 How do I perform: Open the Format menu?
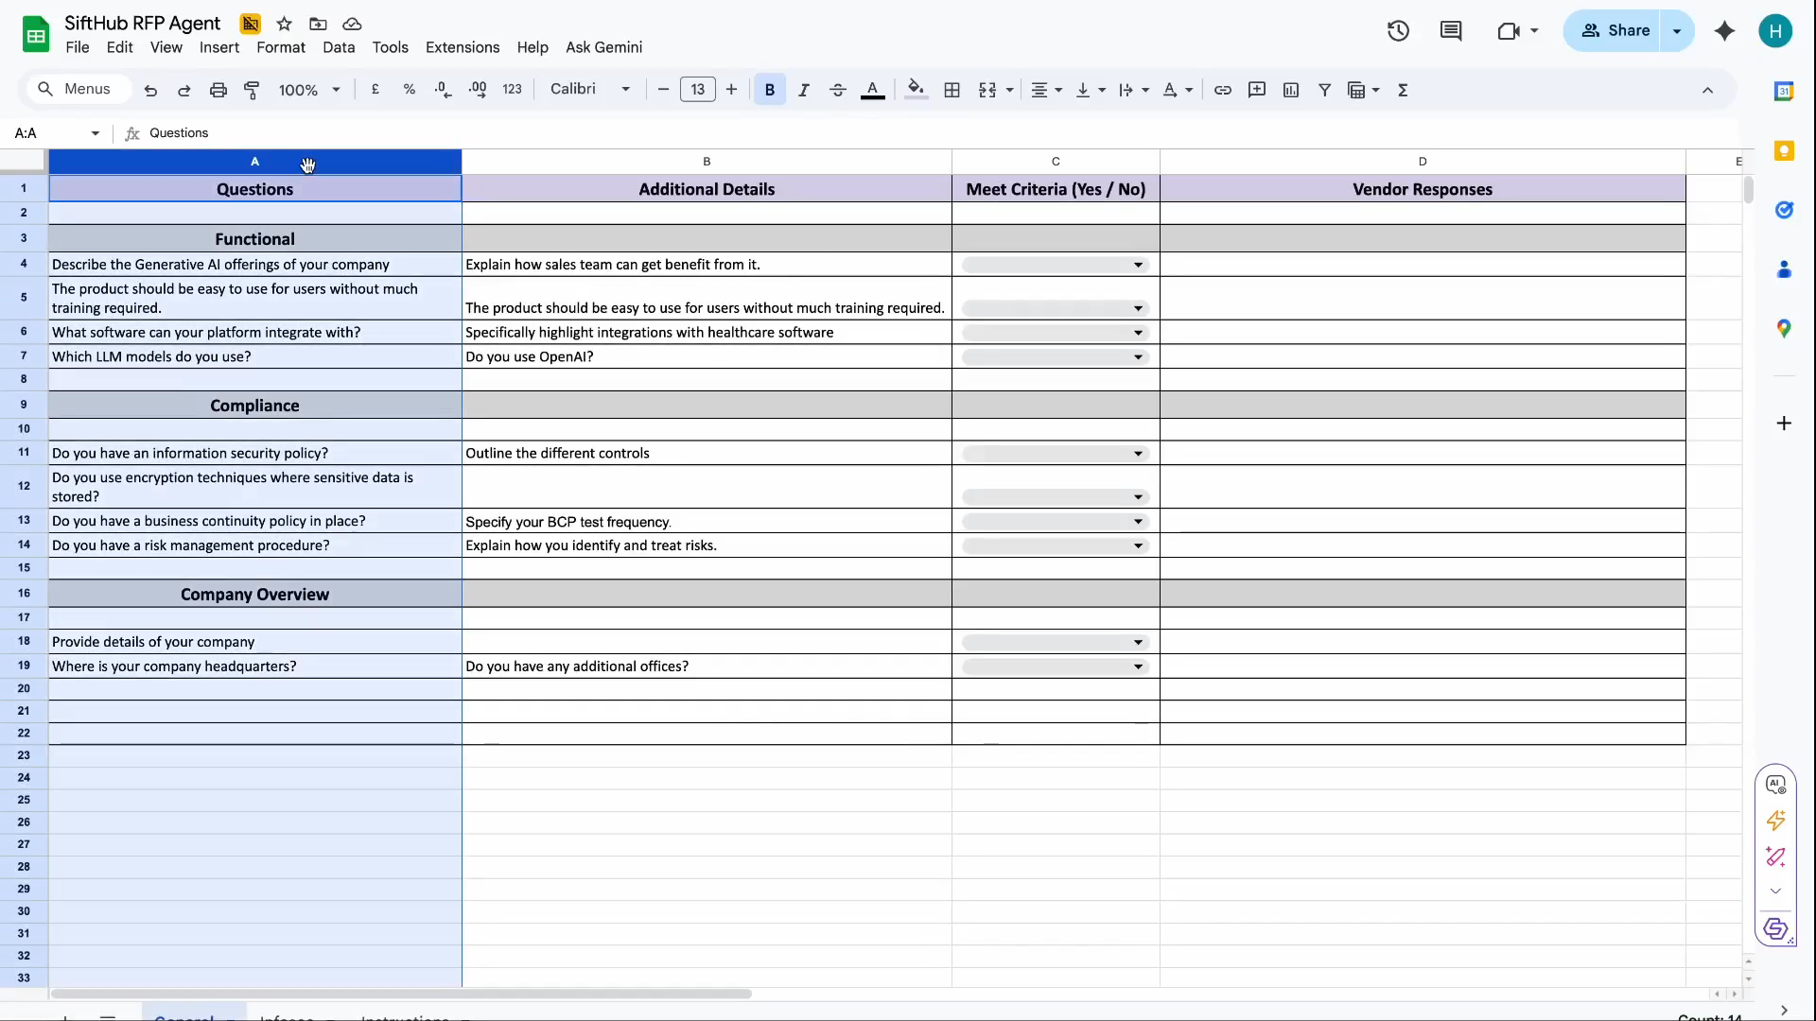280,47
